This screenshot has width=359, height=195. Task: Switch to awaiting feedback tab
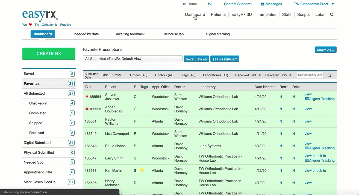[x=130, y=34]
